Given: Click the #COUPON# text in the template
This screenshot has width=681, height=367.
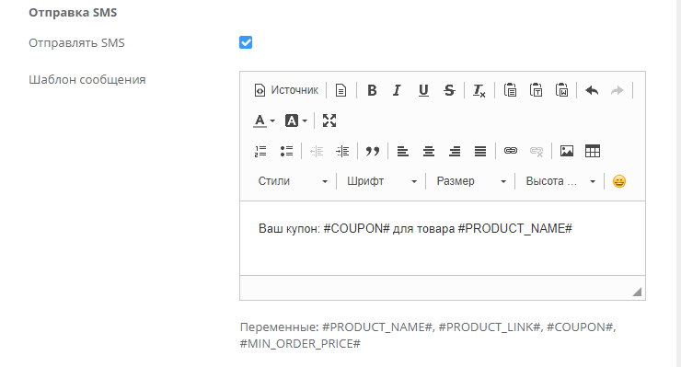Looking at the screenshot, I should click(x=356, y=228).
